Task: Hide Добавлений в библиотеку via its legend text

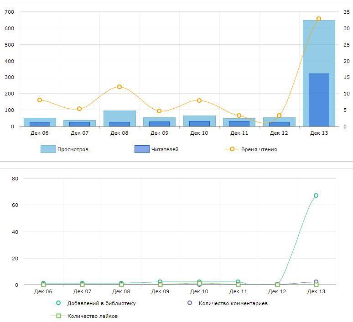Action: (101, 303)
